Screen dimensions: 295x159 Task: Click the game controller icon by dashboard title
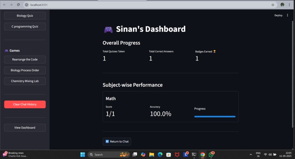coord(108,30)
